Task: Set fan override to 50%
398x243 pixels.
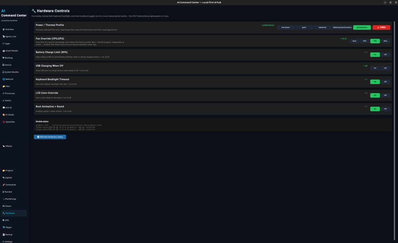Action: (365, 41)
